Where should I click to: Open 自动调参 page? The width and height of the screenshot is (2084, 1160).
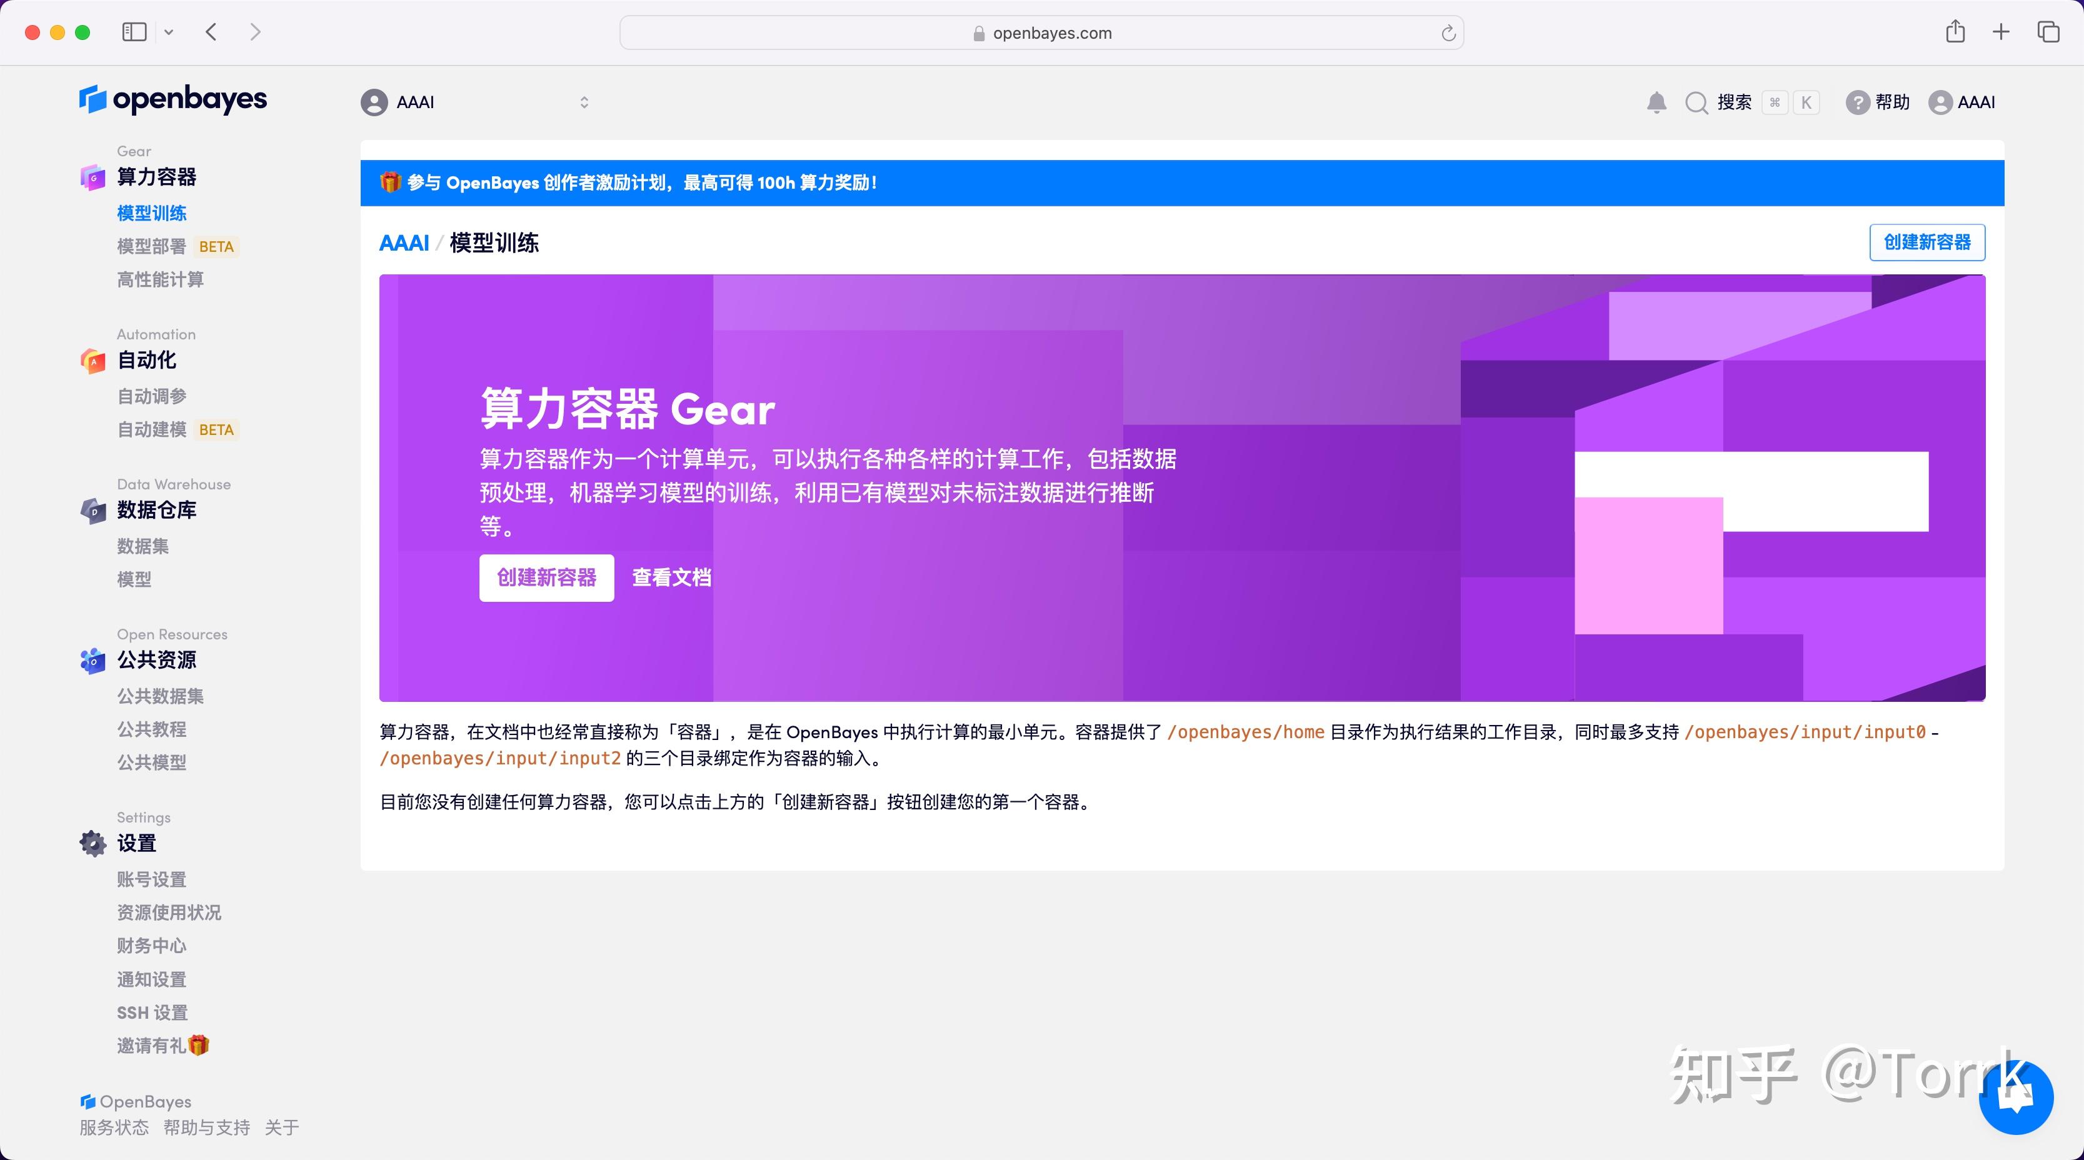152,396
